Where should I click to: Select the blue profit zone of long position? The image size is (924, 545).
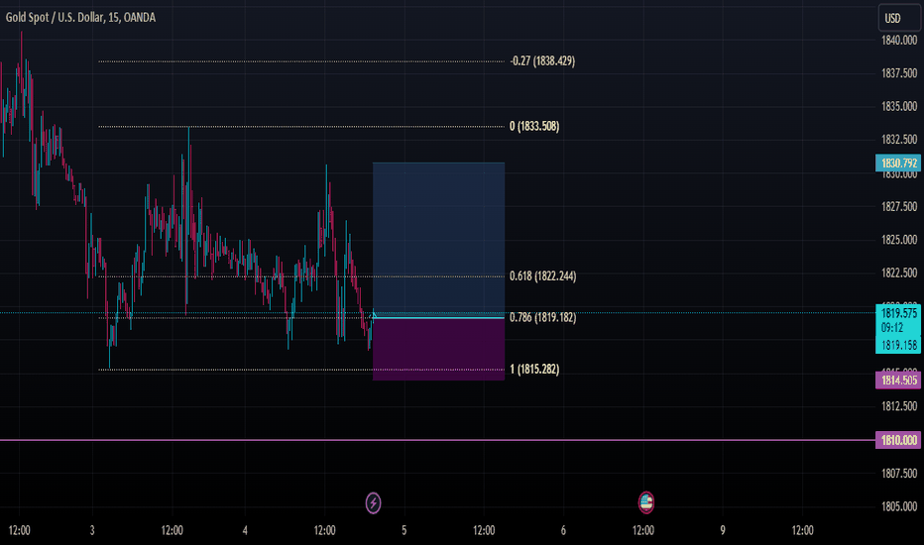[438, 240]
